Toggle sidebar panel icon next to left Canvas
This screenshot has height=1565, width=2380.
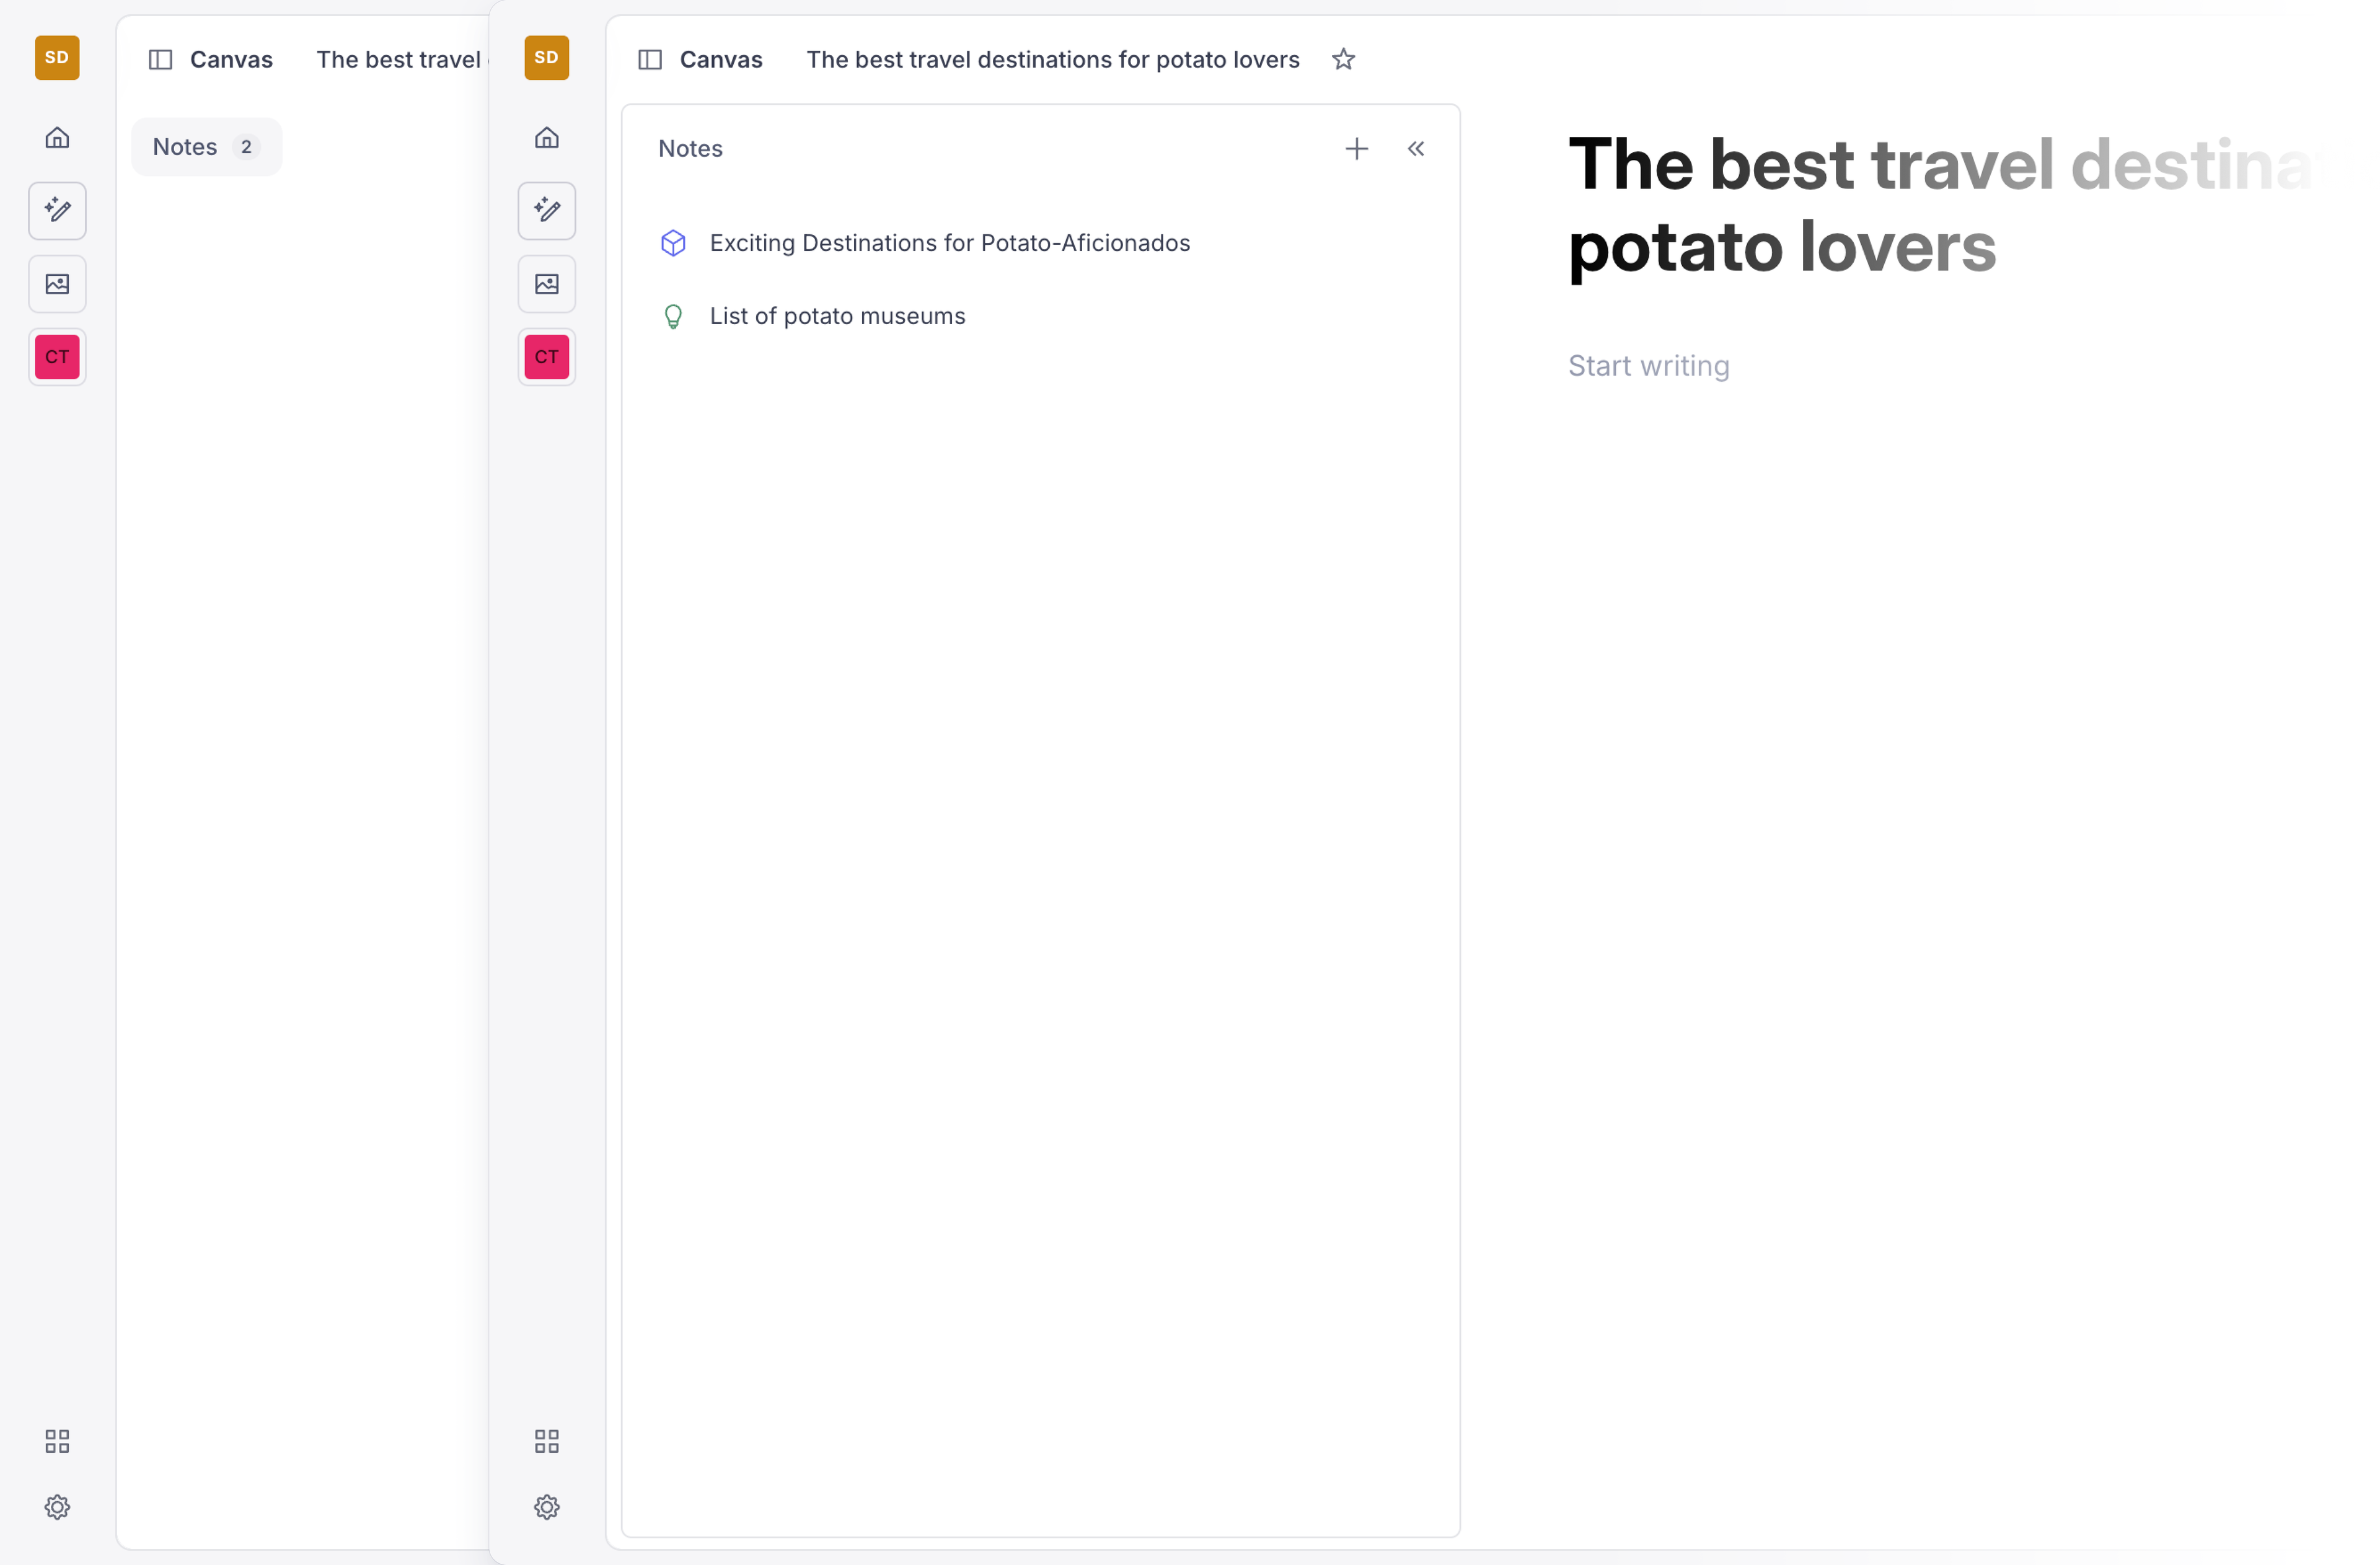click(160, 60)
